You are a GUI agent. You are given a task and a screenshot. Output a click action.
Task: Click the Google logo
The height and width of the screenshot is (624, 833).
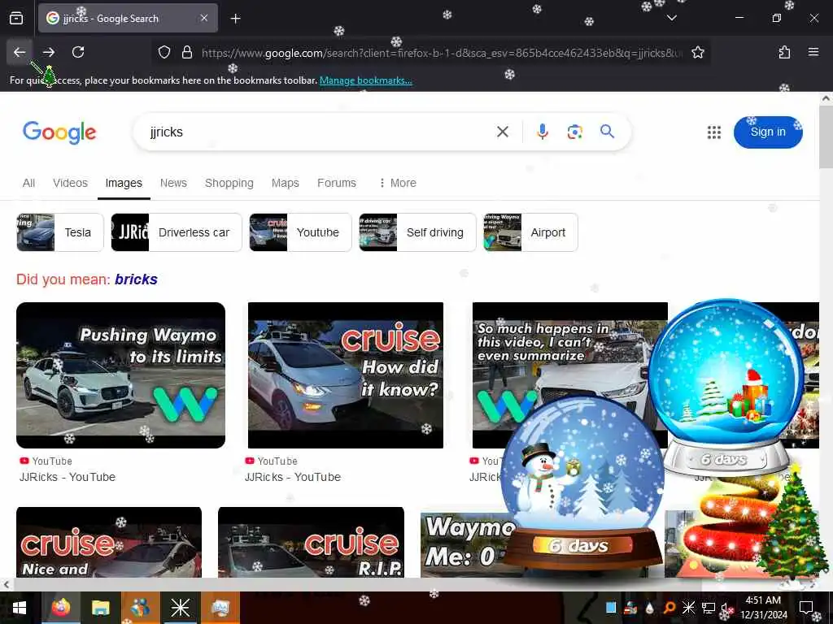pyautogui.click(x=59, y=132)
